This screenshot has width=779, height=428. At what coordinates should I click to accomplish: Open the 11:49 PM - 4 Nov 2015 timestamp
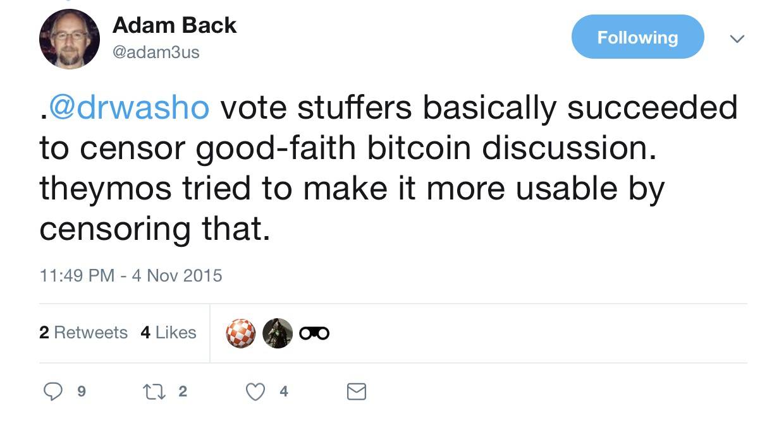point(131,275)
